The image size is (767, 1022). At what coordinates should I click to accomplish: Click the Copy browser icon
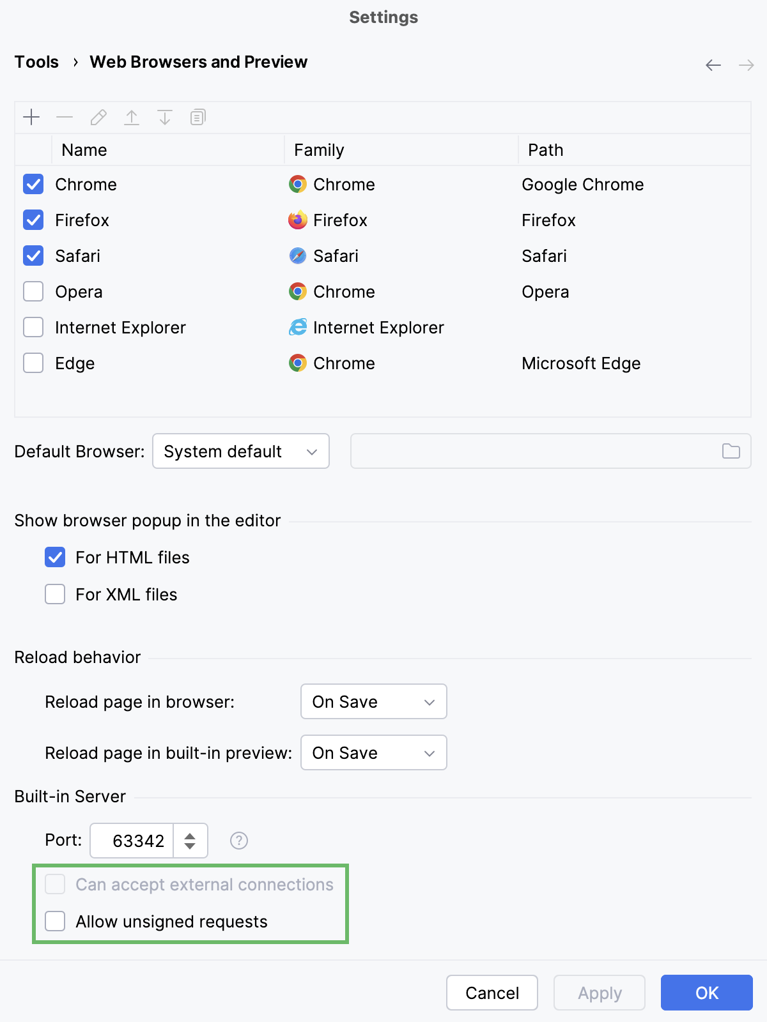click(x=198, y=117)
